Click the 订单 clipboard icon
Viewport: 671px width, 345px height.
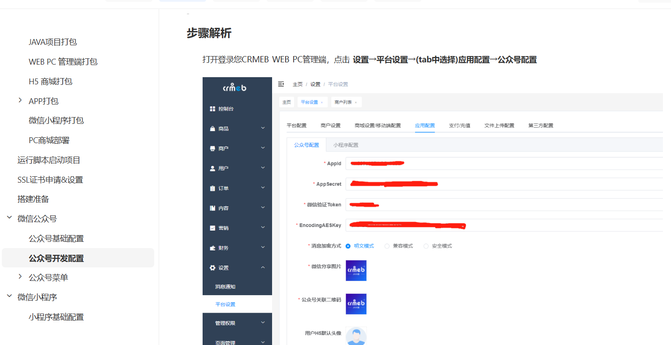coord(212,188)
